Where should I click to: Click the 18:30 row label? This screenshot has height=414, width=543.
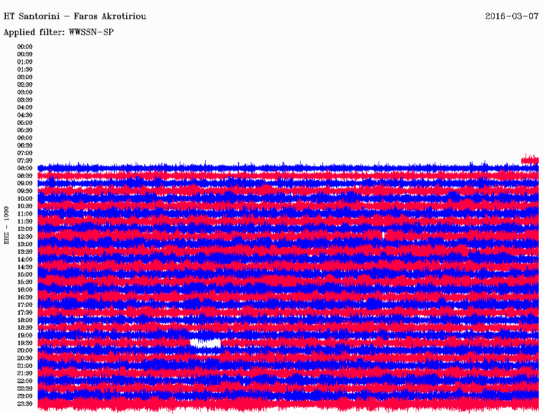point(25,327)
